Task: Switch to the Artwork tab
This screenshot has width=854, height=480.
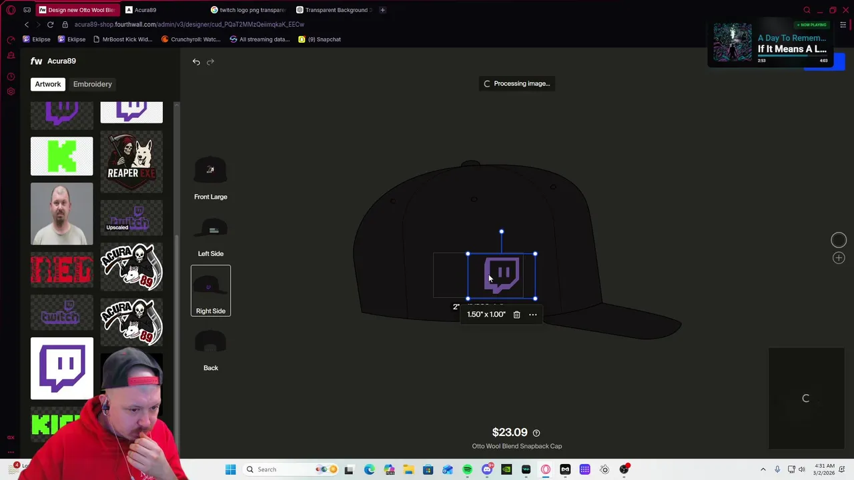Action: pos(48,84)
